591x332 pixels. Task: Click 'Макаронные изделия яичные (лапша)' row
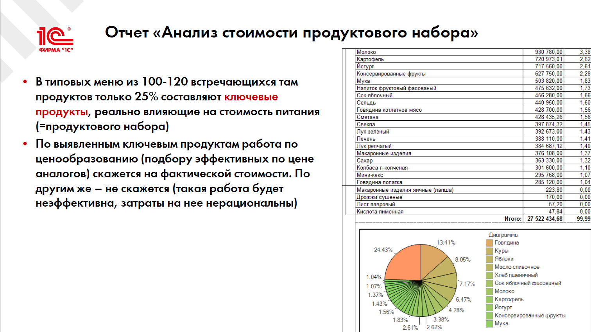405,190
